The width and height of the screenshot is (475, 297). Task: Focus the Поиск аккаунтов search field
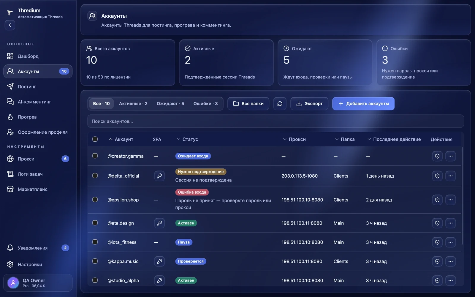point(275,121)
